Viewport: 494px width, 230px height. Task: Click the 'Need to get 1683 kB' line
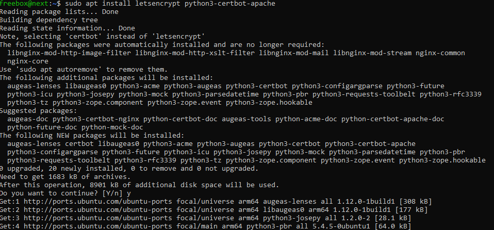pos(67,177)
